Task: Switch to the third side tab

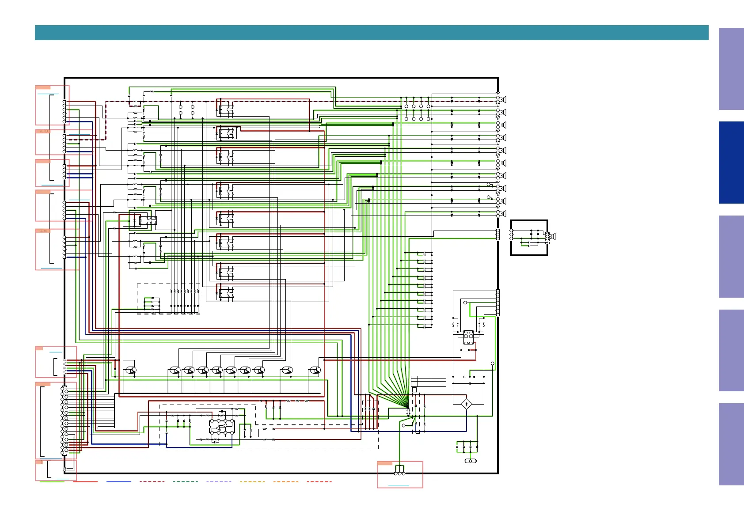Action: [x=731, y=257]
